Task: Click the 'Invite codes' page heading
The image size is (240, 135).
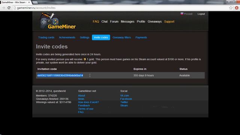Action: pos(52,46)
